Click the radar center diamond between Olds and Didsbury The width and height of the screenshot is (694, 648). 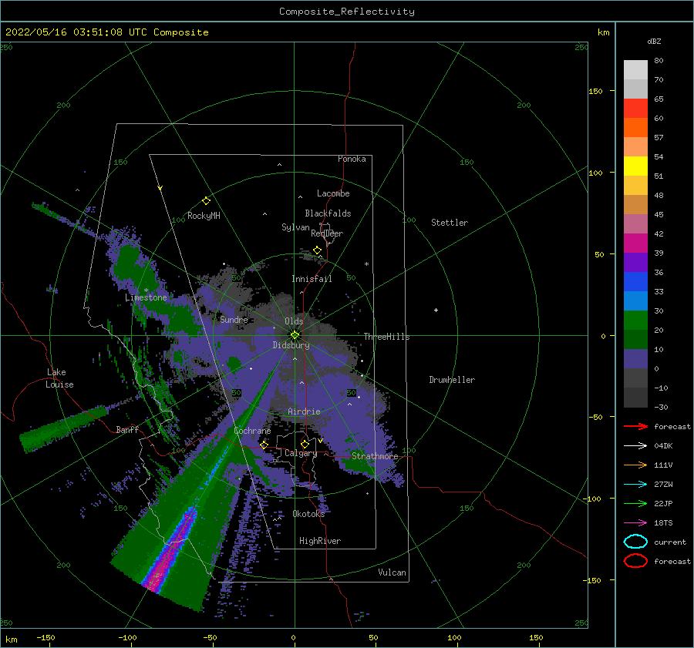click(x=295, y=335)
